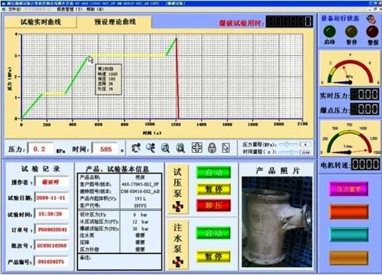Click the first chart zoom tool icon

pyautogui.click(x=137, y=149)
